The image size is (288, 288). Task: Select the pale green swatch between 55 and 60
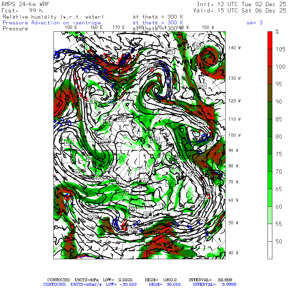tap(270, 215)
